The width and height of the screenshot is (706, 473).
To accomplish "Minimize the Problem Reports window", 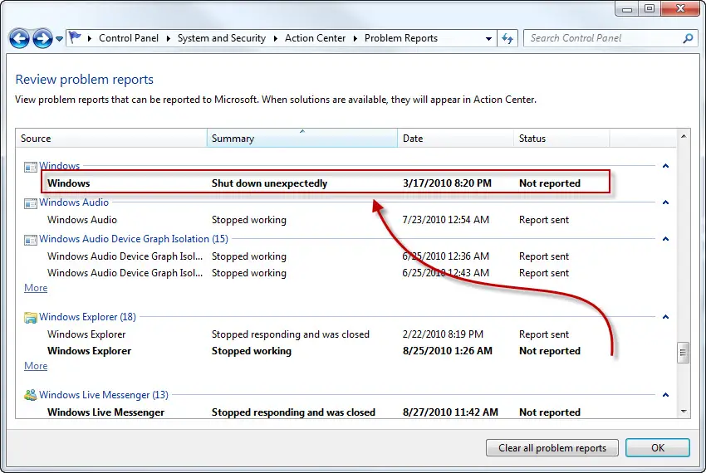I will coord(627,8).
